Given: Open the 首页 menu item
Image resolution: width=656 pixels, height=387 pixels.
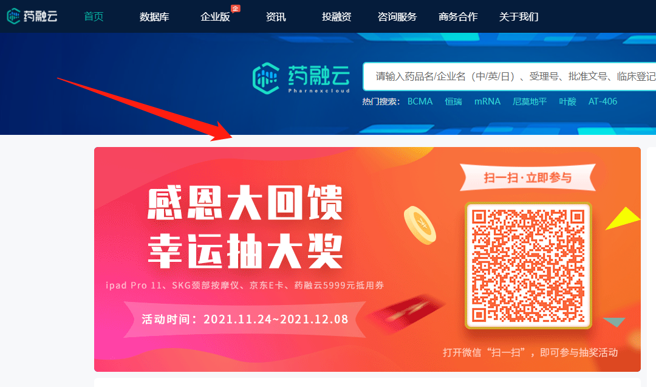Looking at the screenshot, I should 94,16.
